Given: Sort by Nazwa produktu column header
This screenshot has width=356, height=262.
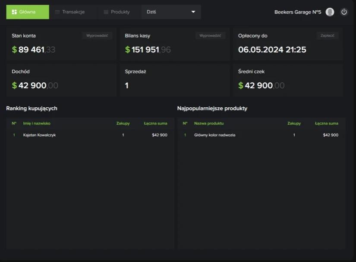Looking at the screenshot, I should click(x=209, y=123).
